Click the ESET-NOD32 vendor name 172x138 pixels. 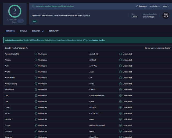94,113
